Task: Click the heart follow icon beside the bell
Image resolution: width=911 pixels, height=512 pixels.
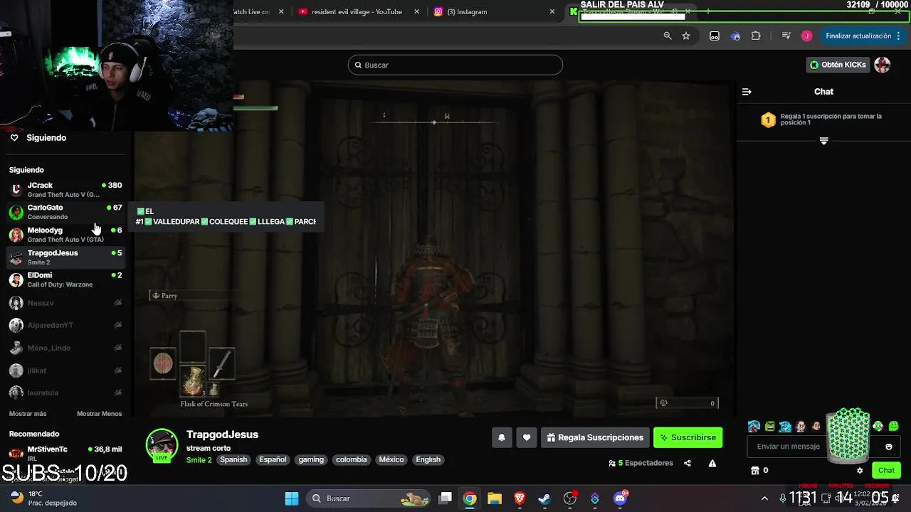Action: (x=527, y=437)
